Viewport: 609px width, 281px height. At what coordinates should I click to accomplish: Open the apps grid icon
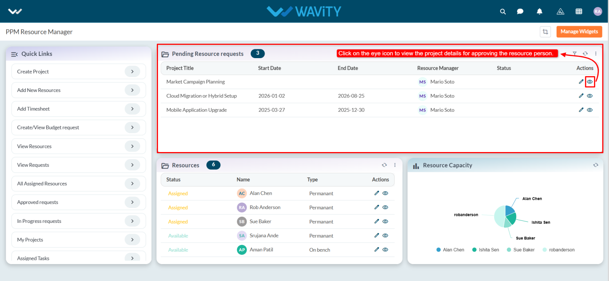(x=579, y=12)
